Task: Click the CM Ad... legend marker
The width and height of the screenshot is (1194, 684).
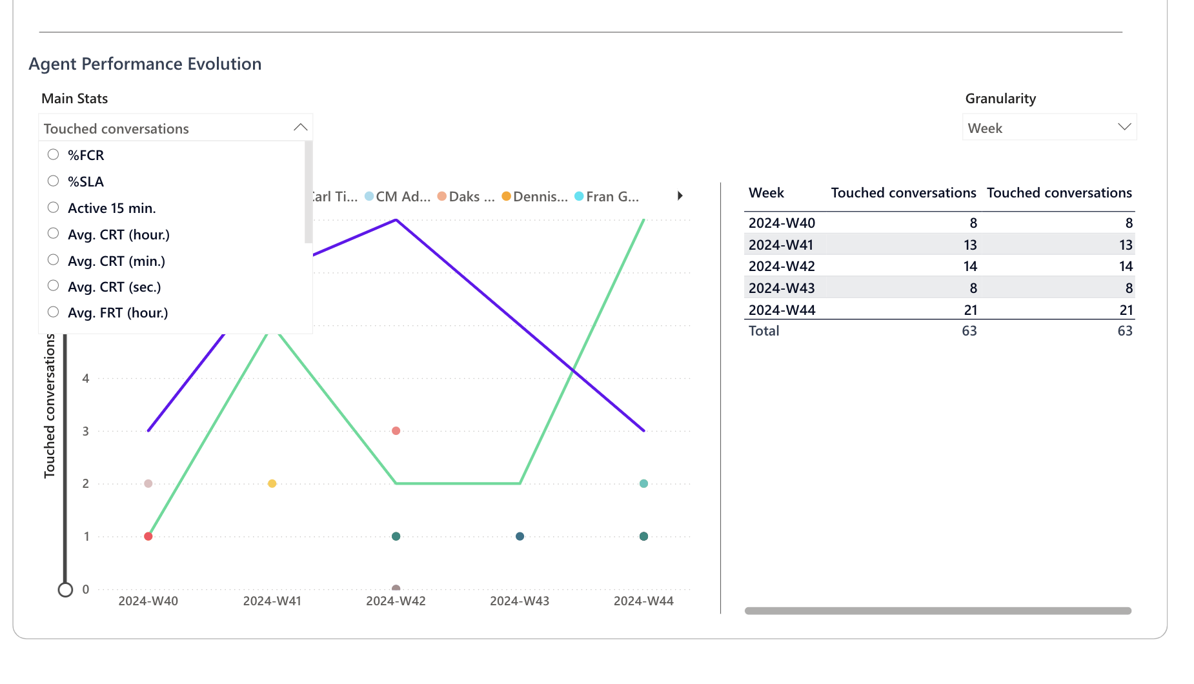Action: [369, 196]
